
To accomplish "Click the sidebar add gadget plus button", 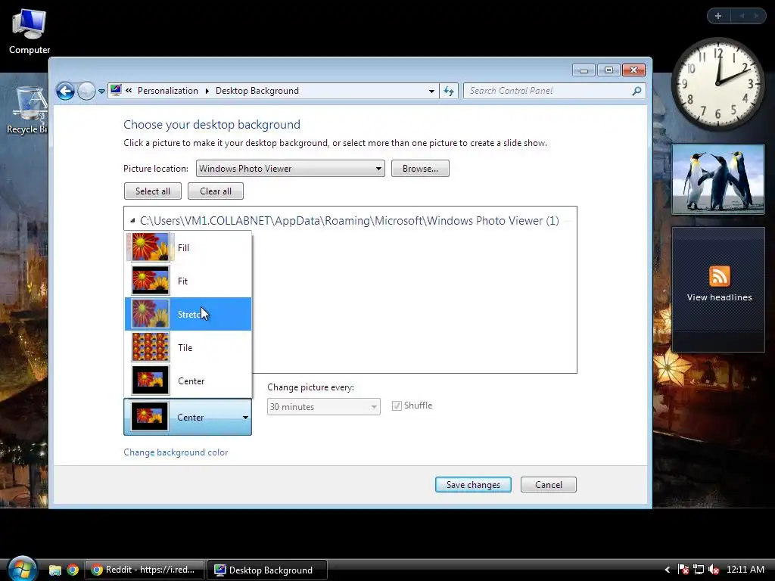I will (718, 16).
